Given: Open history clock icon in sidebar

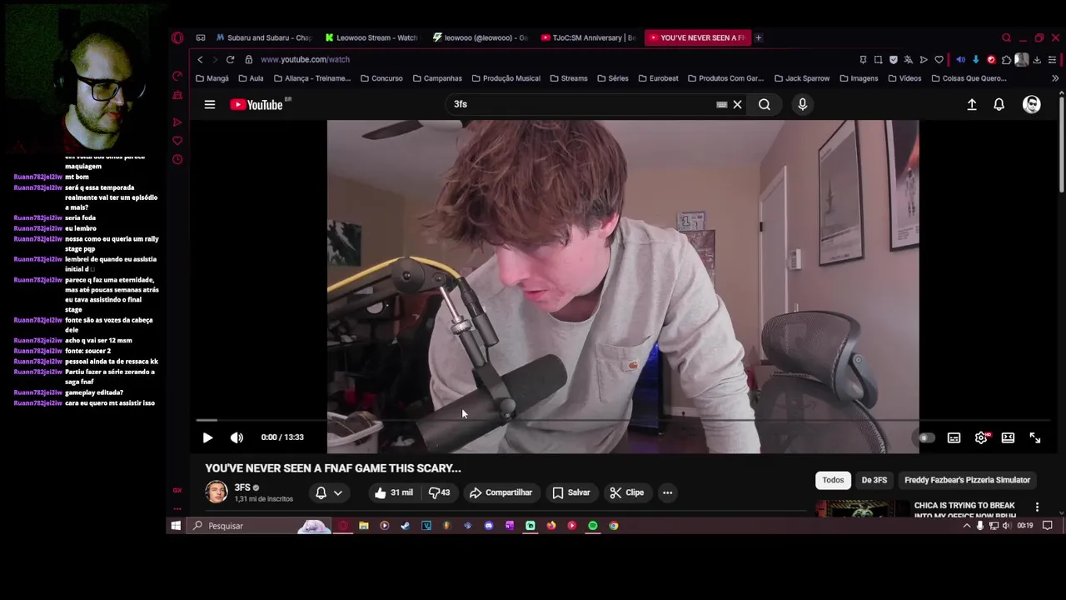Looking at the screenshot, I should tap(177, 159).
